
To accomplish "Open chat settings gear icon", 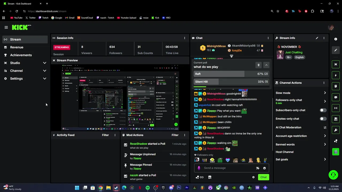I will (x=253, y=177).
